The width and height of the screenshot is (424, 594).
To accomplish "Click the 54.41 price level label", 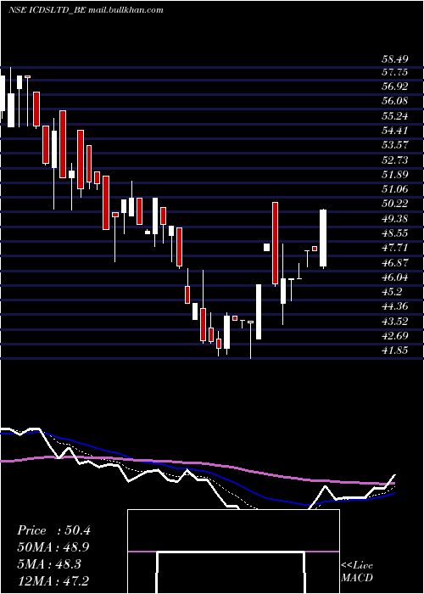I will pyautogui.click(x=394, y=131).
